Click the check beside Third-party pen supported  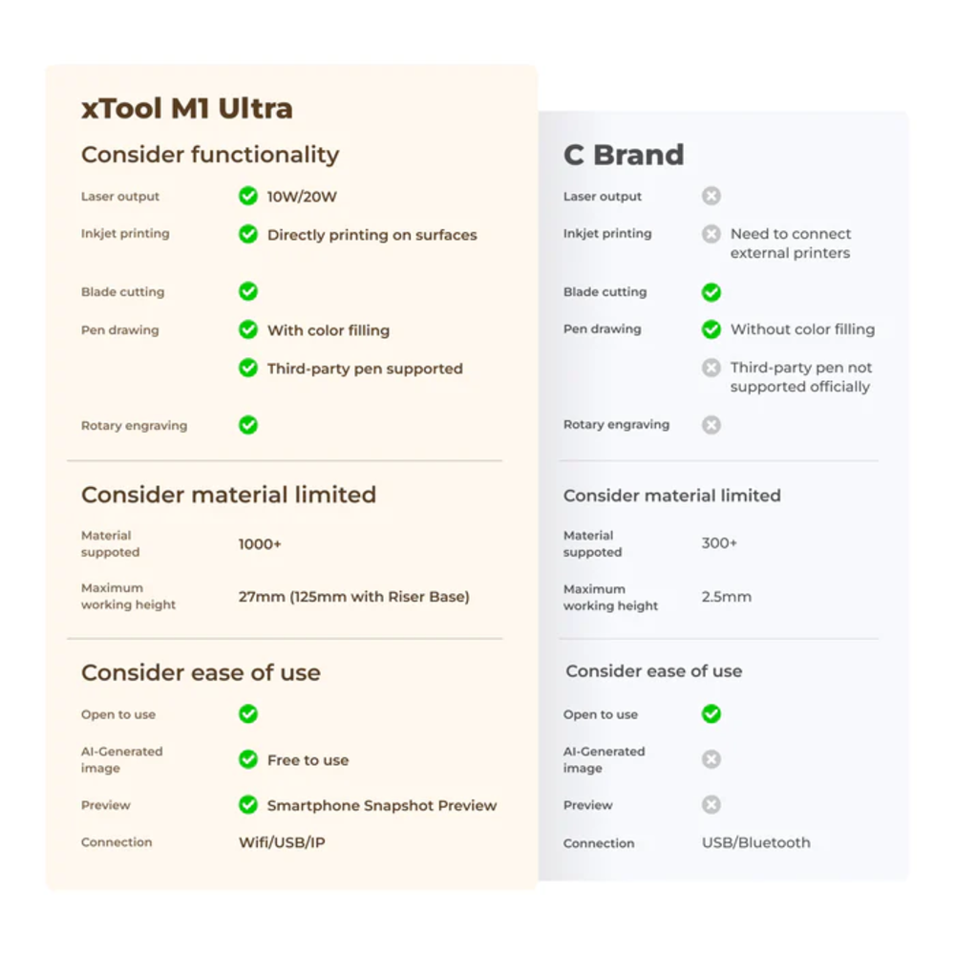(x=248, y=368)
